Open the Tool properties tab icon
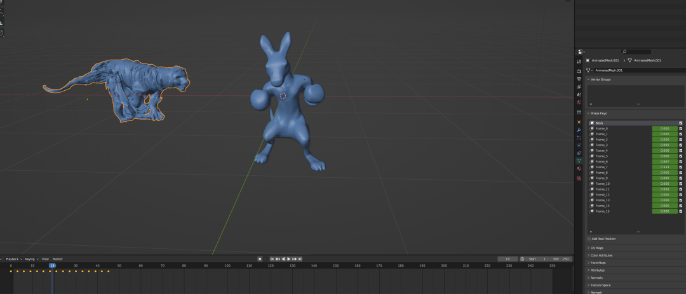Image resolution: width=686 pixels, height=294 pixels. tap(579, 62)
